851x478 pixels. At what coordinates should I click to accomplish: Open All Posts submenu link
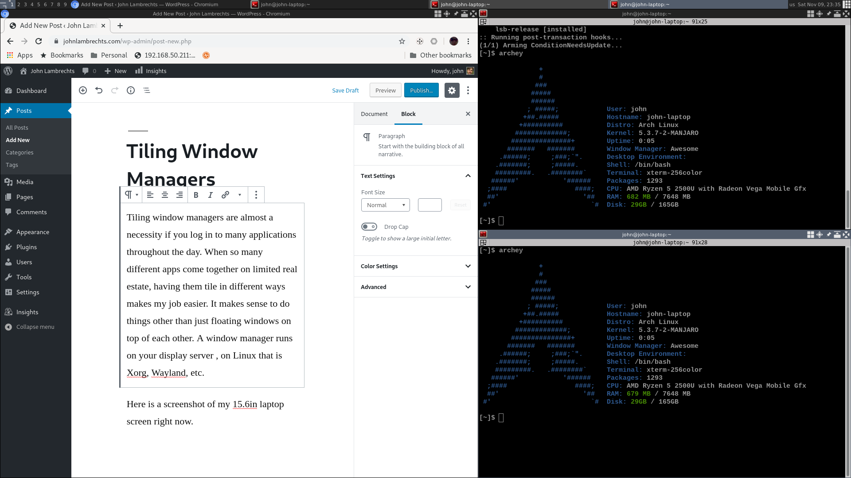coord(17,127)
